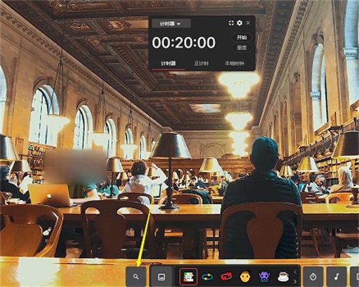
Task: Click the search magnifier icon
Action: pos(136,277)
